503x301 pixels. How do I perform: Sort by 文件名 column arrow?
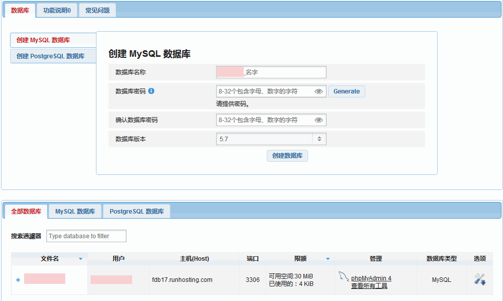coord(80,259)
